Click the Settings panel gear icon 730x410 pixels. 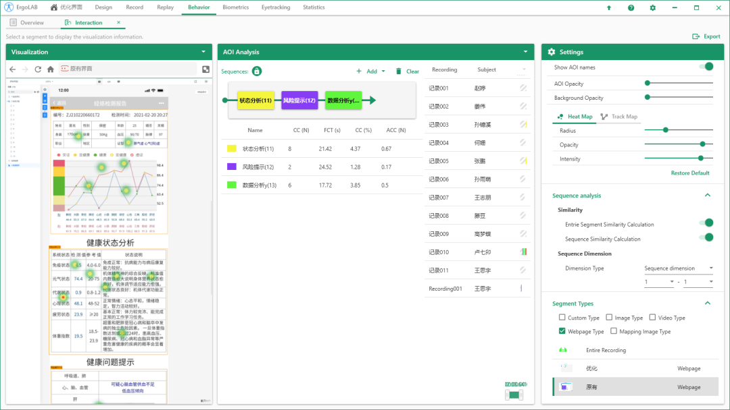[552, 52]
